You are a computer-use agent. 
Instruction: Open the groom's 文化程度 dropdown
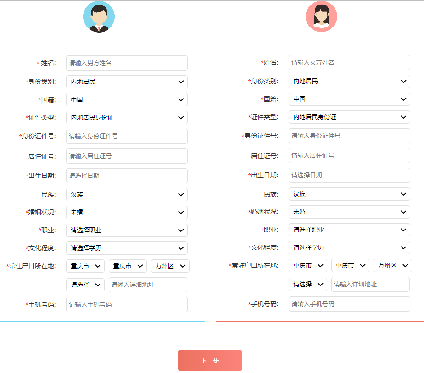click(x=127, y=248)
